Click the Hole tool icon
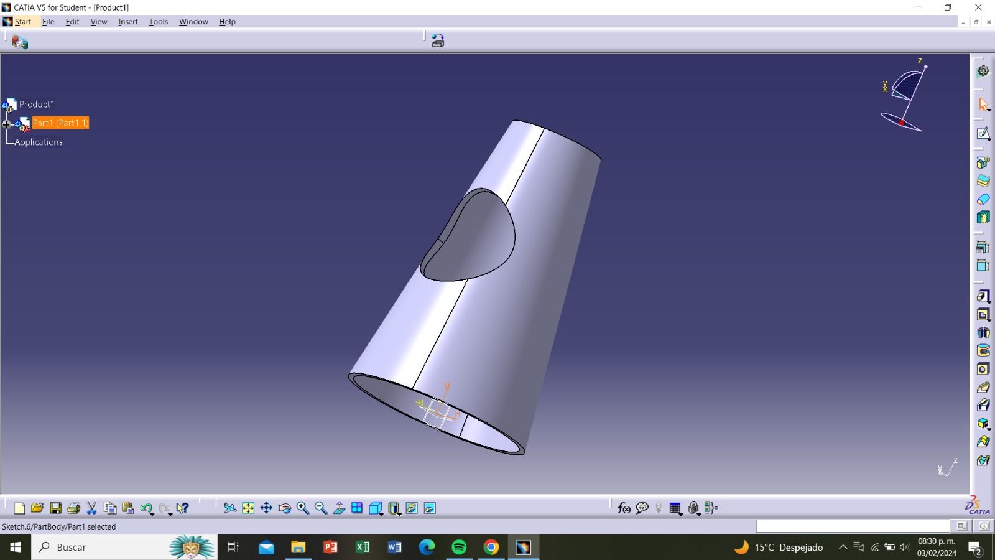This screenshot has height=560, width=995. pyautogui.click(x=983, y=369)
